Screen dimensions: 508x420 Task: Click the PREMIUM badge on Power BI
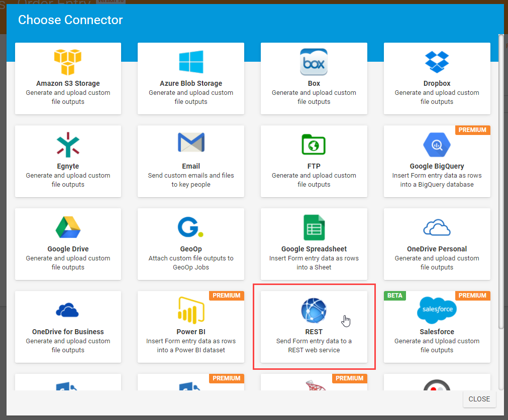[x=227, y=296]
